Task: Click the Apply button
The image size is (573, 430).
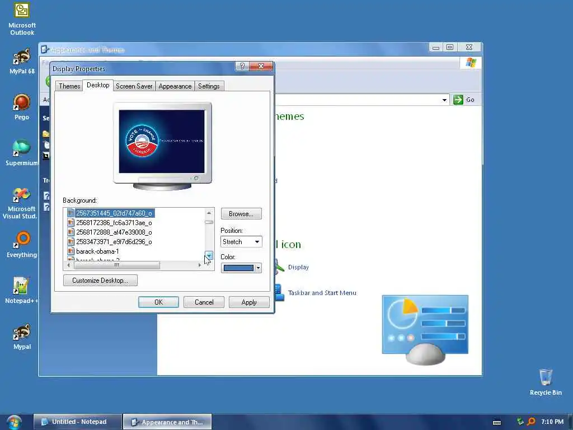Action: 249,302
